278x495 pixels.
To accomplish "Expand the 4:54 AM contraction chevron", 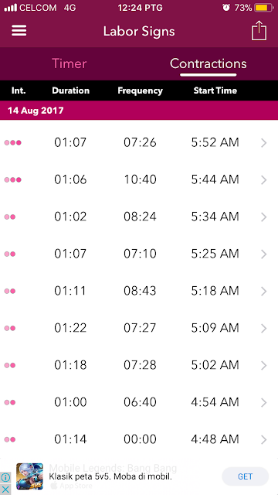I will tap(264, 403).
